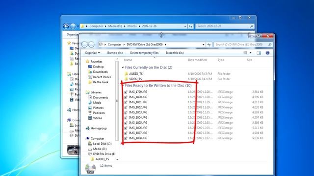Open Be the Geek favorite folder
314x176 pixels.
coord(101,82)
